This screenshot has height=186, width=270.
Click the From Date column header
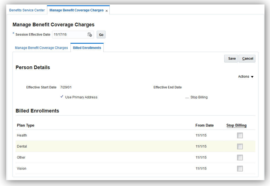(204, 125)
